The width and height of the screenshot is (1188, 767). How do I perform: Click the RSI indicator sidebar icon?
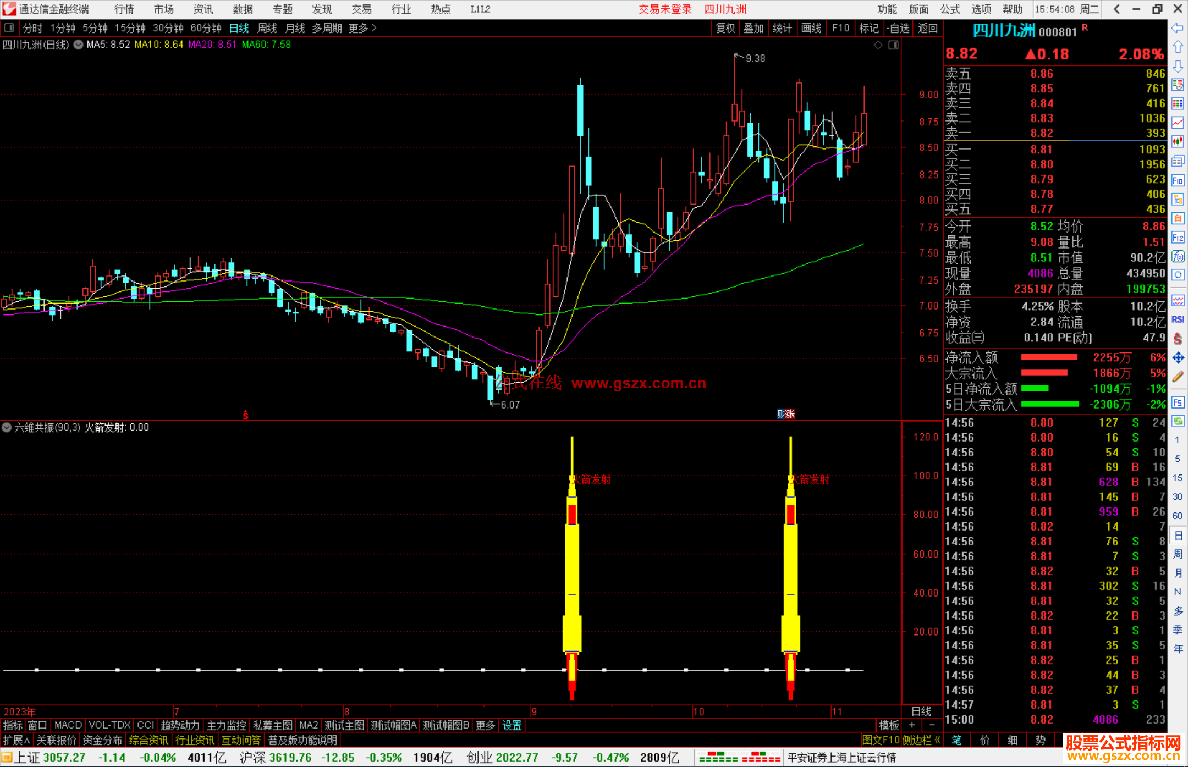(x=1178, y=319)
